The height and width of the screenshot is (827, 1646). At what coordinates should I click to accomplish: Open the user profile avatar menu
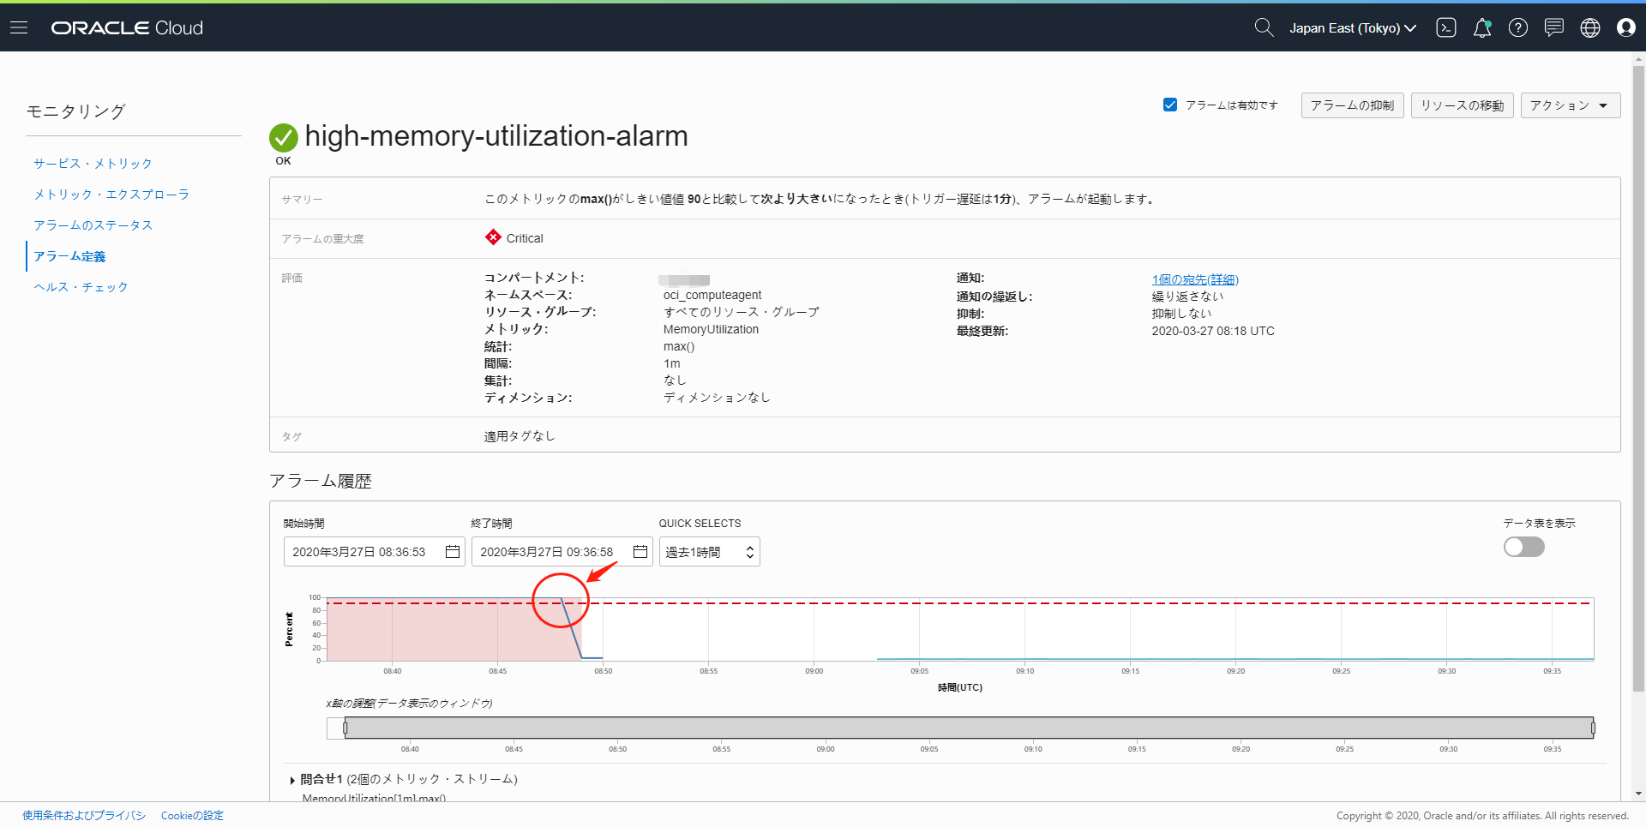(1626, 27)
